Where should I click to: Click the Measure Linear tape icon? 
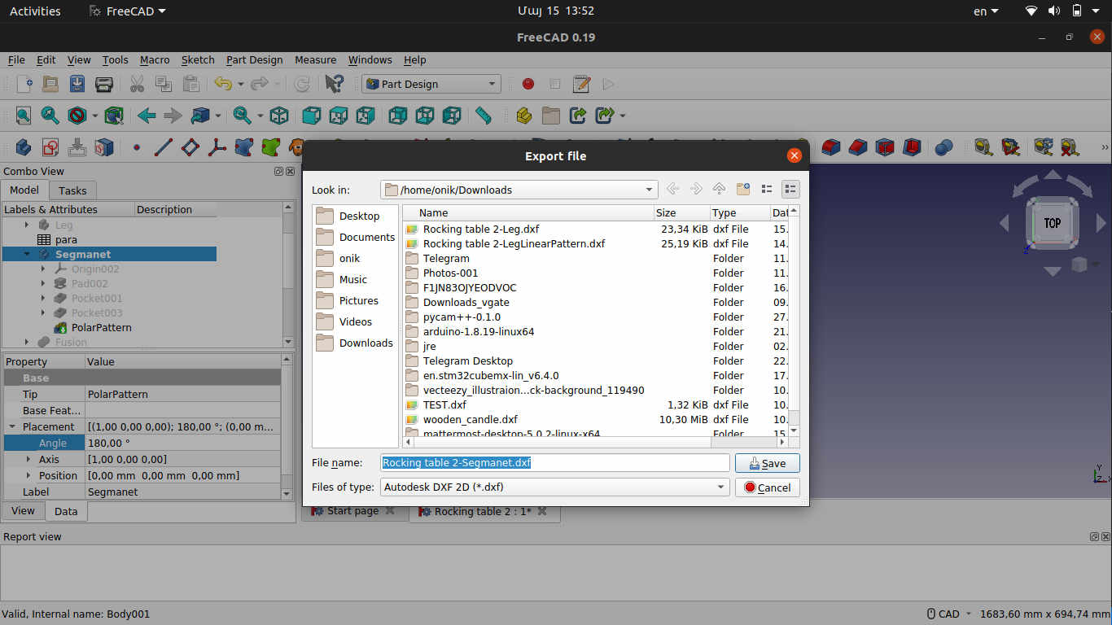983,147
